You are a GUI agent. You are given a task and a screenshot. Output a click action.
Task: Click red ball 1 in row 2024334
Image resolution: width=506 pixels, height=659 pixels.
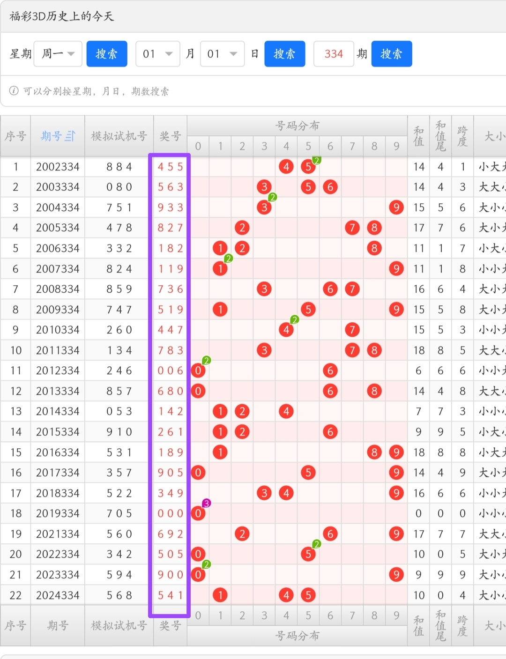point(220,595)
